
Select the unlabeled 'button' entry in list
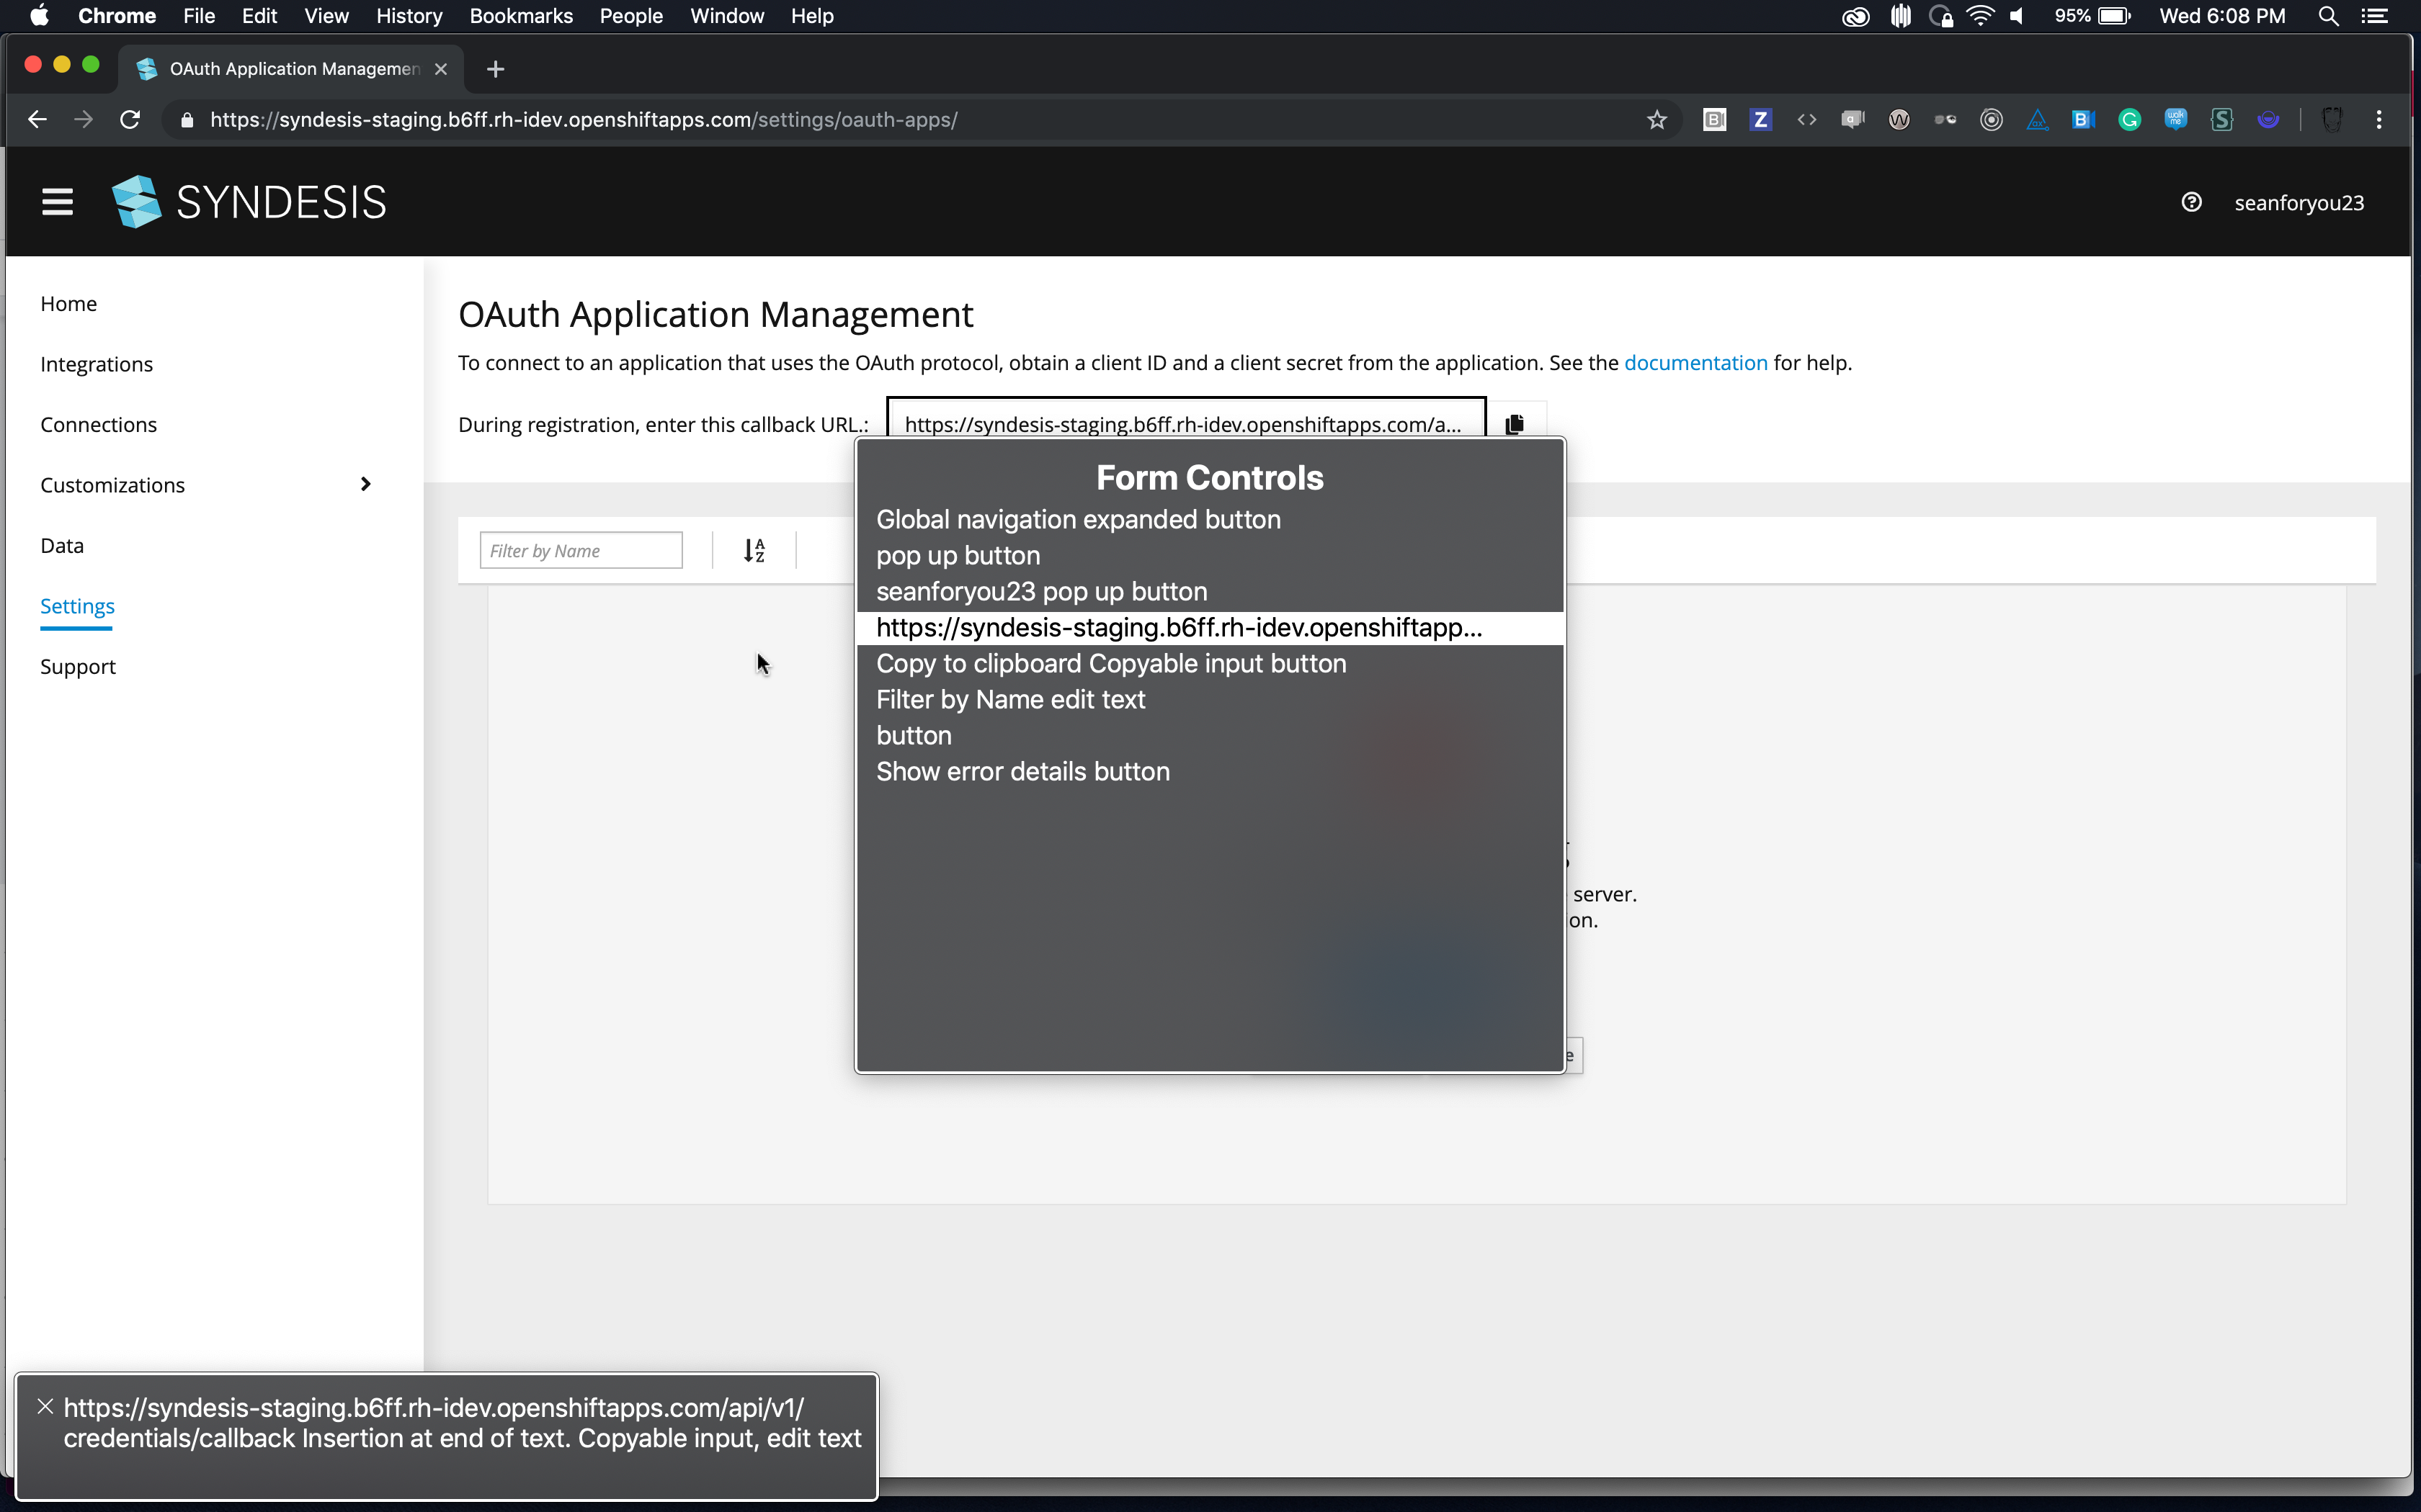pyautogui.click(x=1210, y=735)
